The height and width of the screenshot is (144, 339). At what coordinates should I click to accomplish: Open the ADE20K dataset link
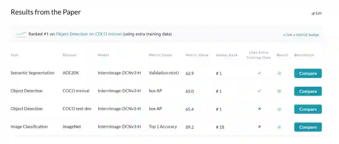pos(70,73)
